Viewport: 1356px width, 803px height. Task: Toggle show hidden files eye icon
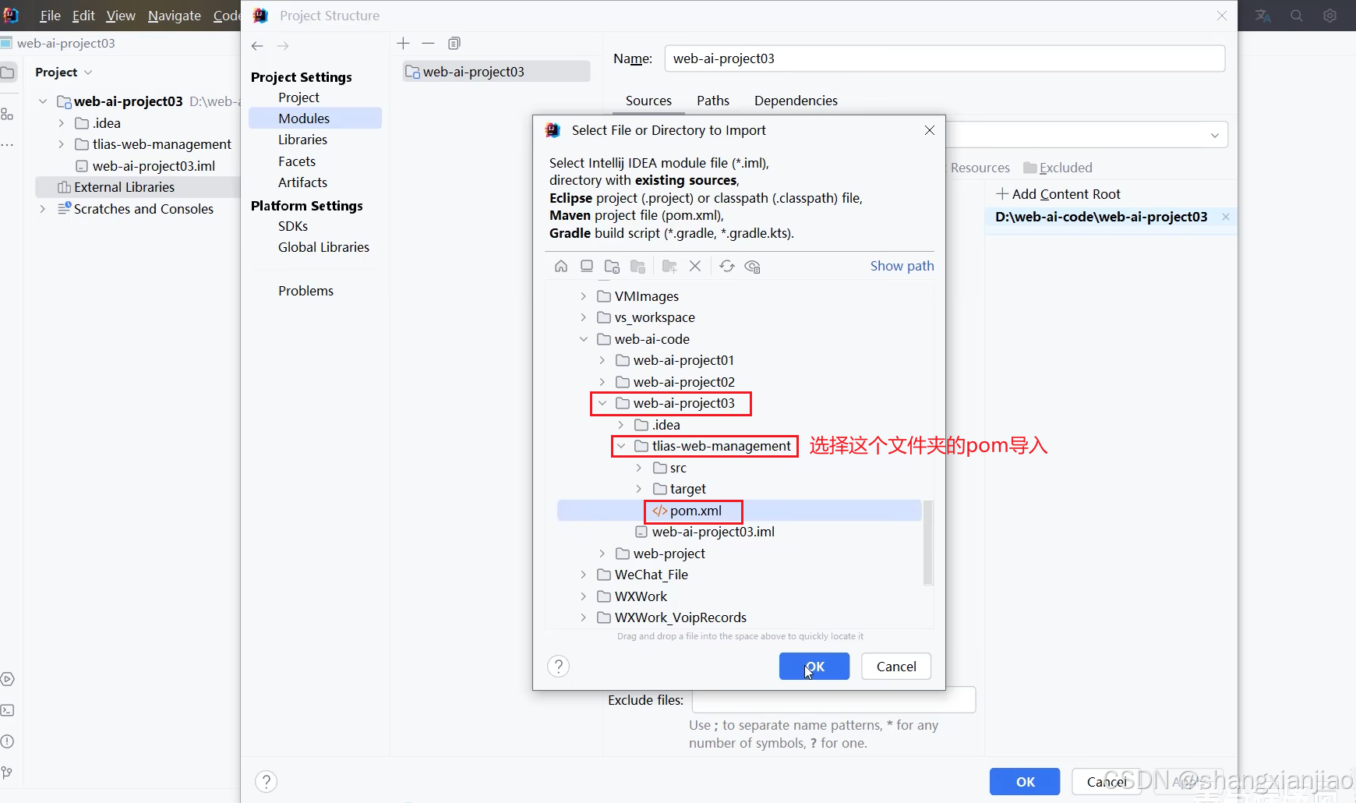[x=752, y=267]
